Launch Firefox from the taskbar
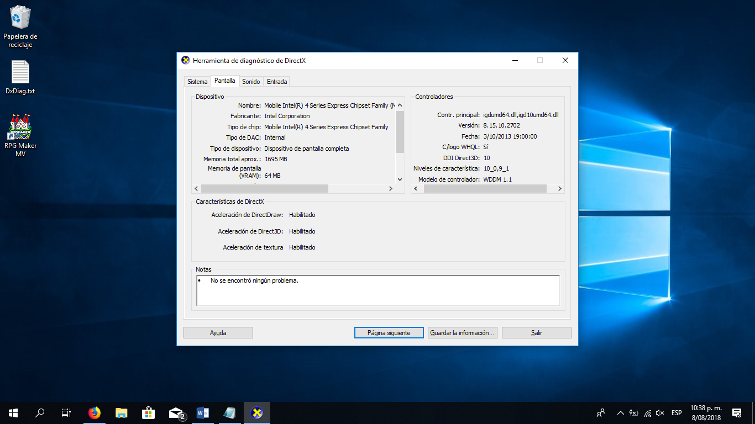The width and height of the screenshot is (755, 424). (x=95, y=412)
